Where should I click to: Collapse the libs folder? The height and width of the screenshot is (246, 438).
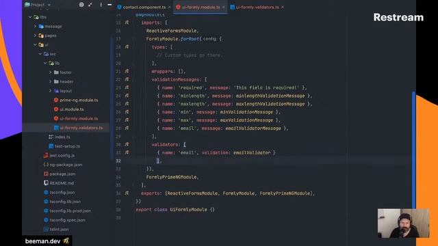(30, 17)
